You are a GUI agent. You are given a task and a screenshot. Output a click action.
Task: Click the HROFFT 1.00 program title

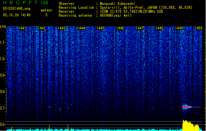point(26,3)
